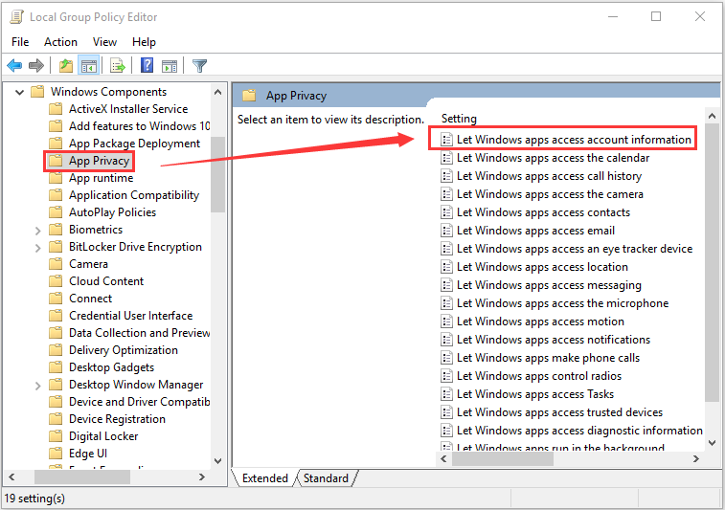
Task: Click the Forward arrow toolbar icon
Action: (36, 66)
